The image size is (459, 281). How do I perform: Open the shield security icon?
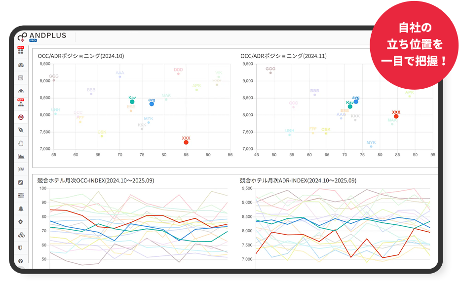[x=21, y=247]
